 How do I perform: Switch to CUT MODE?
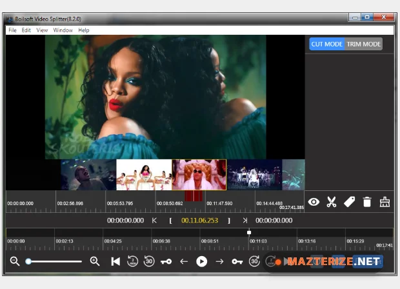tap(327, 44)
